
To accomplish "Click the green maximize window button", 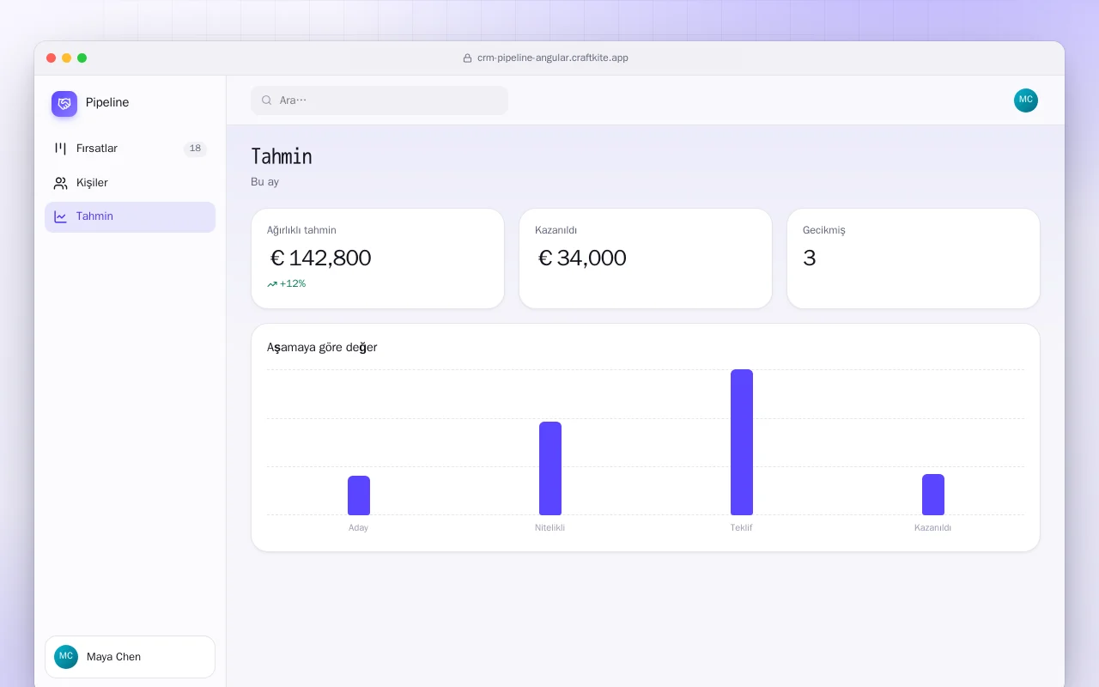I will 82,58.
